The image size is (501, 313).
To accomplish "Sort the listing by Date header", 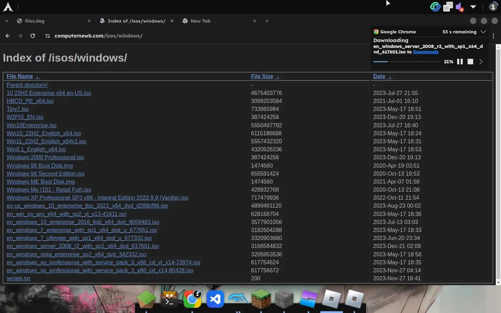I will point(379,77).
